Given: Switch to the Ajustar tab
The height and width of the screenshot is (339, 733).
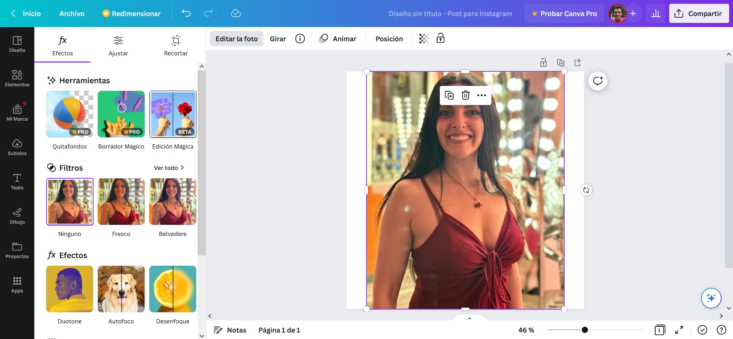Looking at the screenshot, I should tap(118, 45).
